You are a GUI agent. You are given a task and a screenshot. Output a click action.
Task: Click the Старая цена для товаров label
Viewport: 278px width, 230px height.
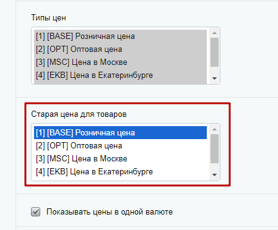[79, 114]
